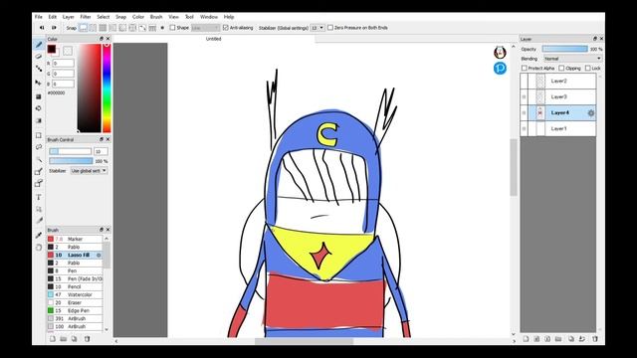Select the Pencil brush

[x=75, y=286]
